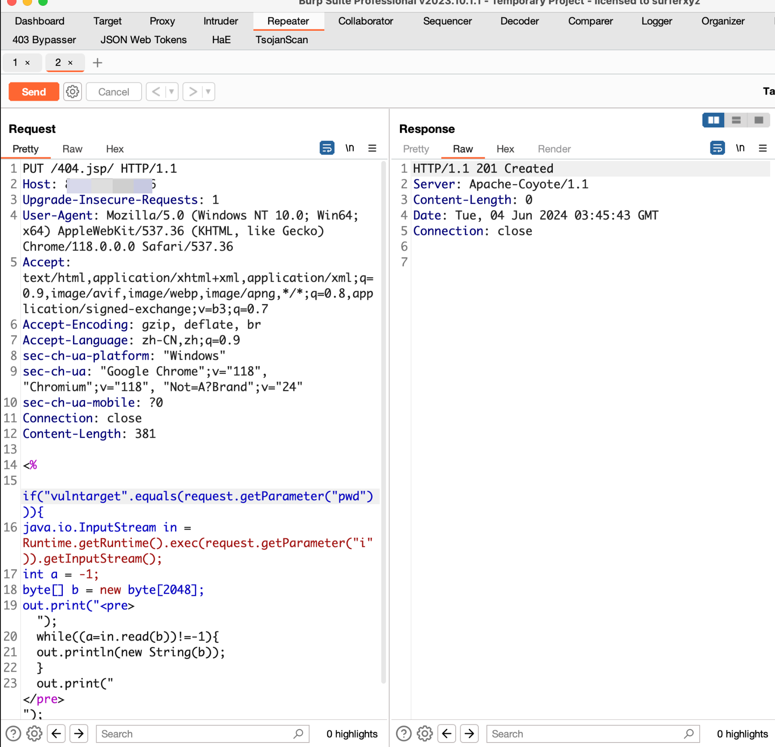Open Repeater settings gear icon

[73, 92]
